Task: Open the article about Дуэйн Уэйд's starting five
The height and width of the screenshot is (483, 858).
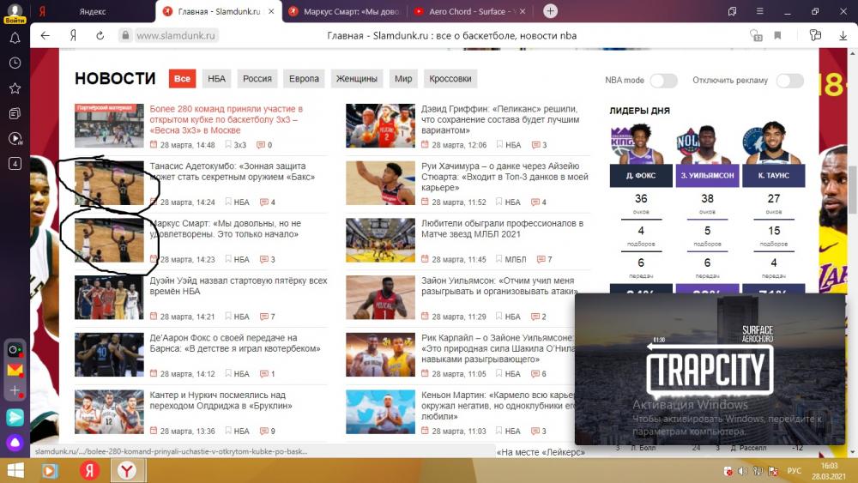Action: click(x=238, y=287)
